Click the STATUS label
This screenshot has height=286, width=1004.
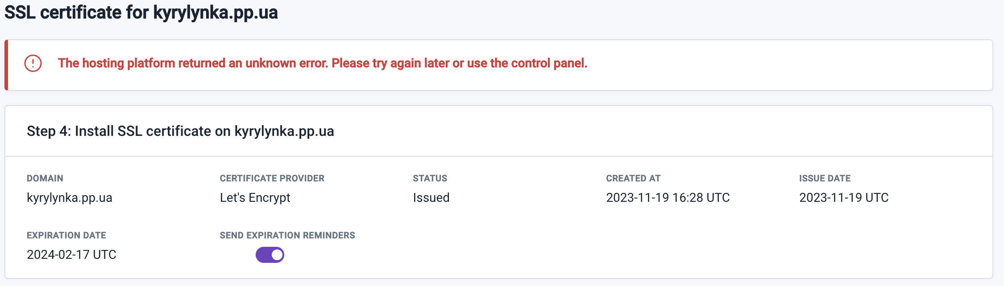(x=430, y=178)
